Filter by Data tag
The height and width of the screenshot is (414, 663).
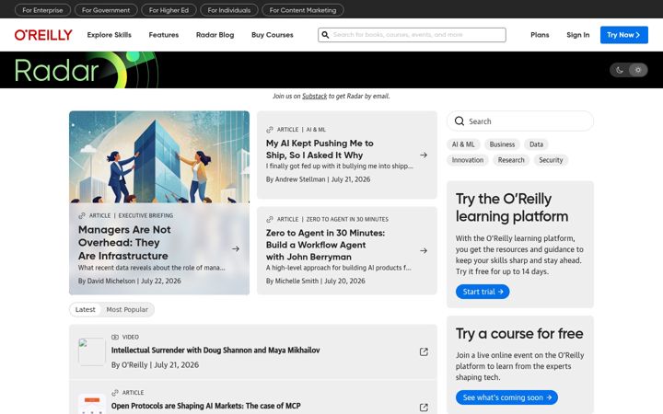coord(536,144)
